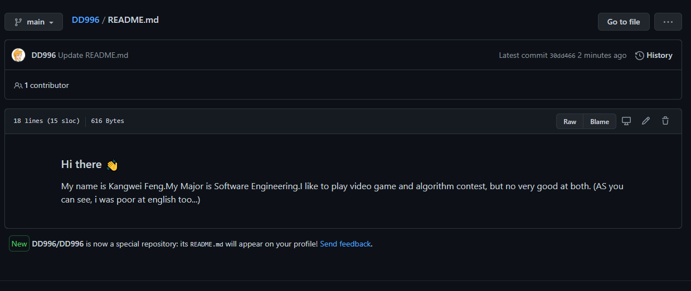Click the DD996 user avatar image
Image resolution: width=691 pixels, height=291 pixels.
[18, 55]
